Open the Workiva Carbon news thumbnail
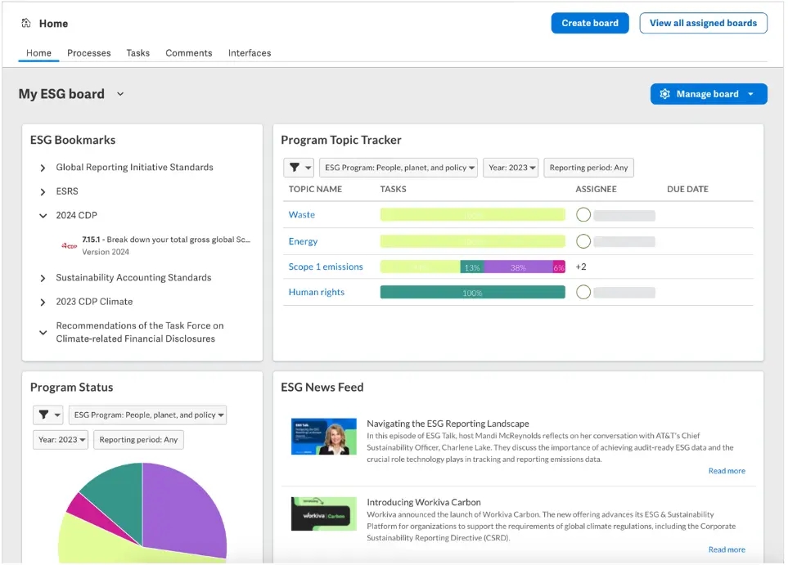This screenshot has width=788, height=565. click(x=324, y=513)
